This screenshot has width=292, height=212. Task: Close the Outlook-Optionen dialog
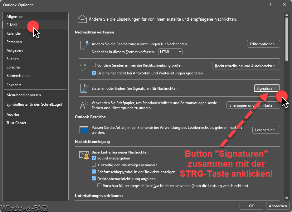coord(285,5)
